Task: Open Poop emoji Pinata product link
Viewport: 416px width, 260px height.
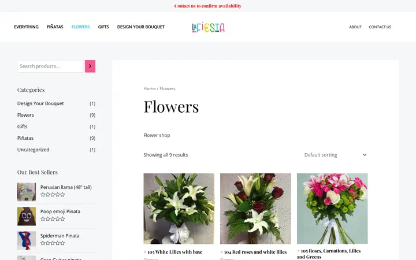Action: tap(60, 211)
